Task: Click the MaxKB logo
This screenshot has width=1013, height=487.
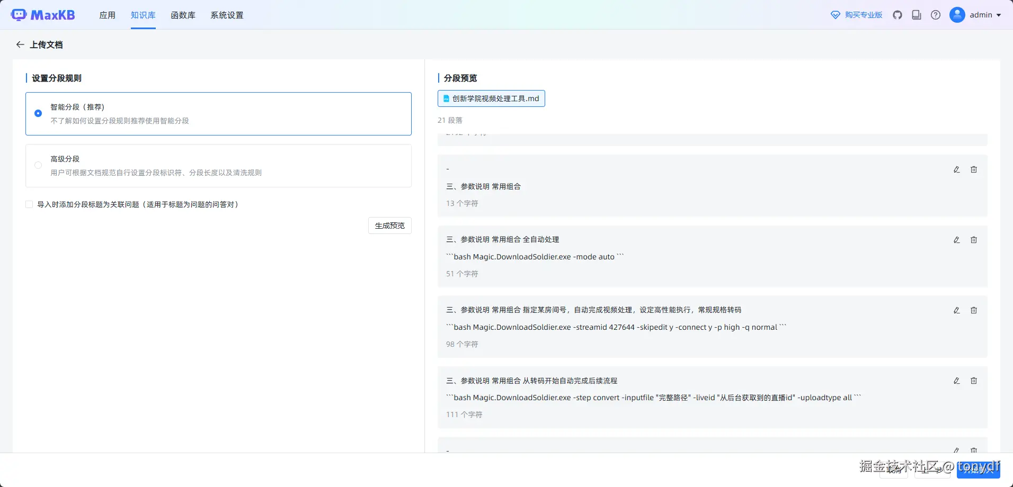Action: 43,15
